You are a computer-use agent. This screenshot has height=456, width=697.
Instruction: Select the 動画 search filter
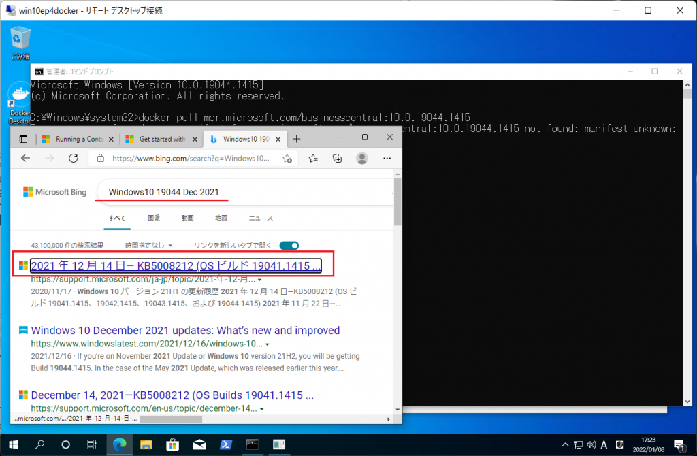click(x=187, y=218)
